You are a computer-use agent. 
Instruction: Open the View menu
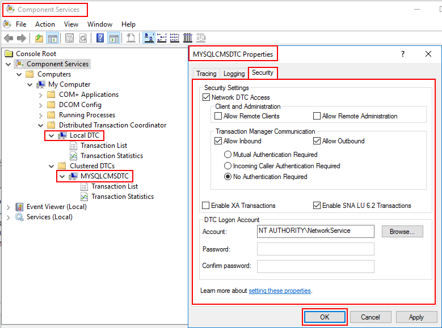tap(71, 24)
